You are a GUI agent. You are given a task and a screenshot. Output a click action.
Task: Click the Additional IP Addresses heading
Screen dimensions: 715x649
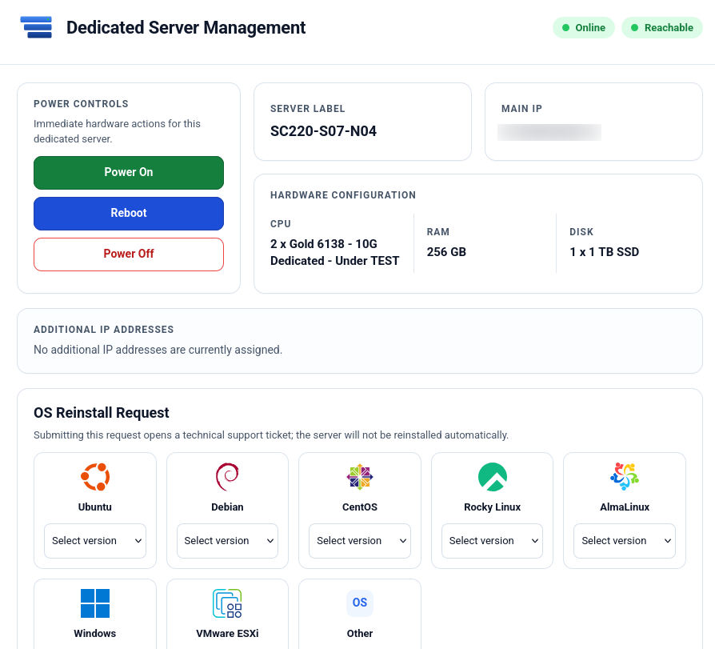pos(103,330)
